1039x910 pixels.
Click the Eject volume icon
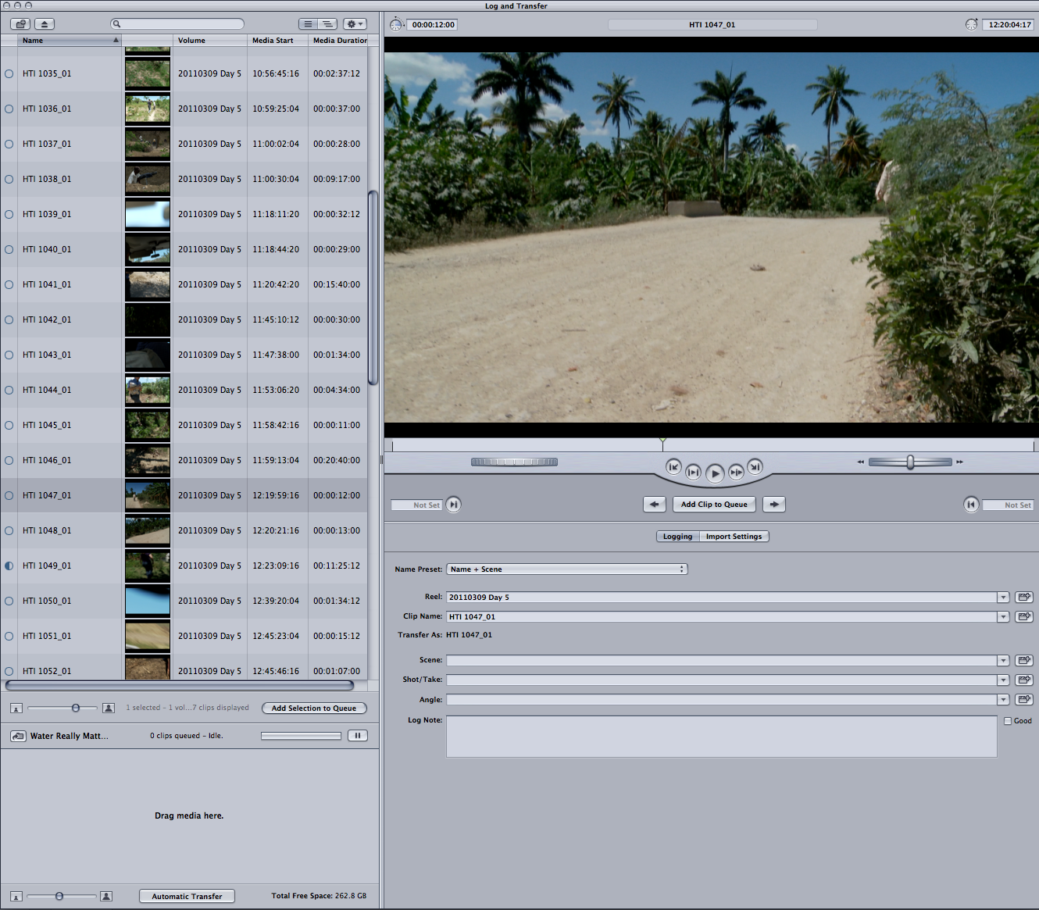click(45, 24)
